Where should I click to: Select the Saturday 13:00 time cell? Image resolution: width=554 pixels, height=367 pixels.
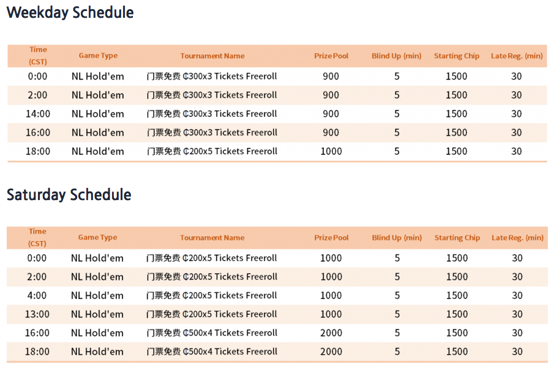click(x=37, y=314)
